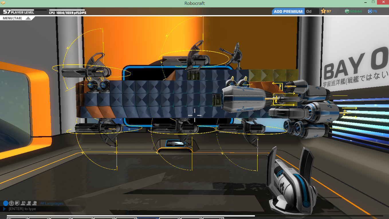This screenshot has width=389, height=219.
Task: Open custom chat channel 3 icon
Action: coord(35,203)
